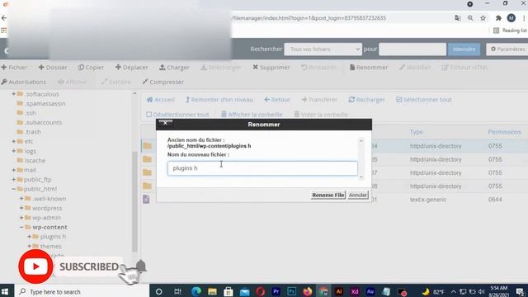Screen dimensions: 528x297
Task: Select .ssh folder in tree
Action: pyautogui.click(x=31, y=113)
